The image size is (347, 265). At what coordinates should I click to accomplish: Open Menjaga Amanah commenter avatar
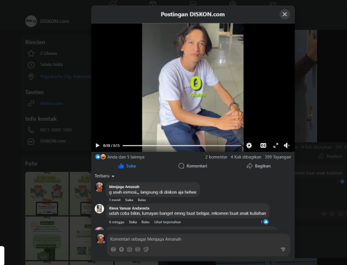tap(99, 187)
